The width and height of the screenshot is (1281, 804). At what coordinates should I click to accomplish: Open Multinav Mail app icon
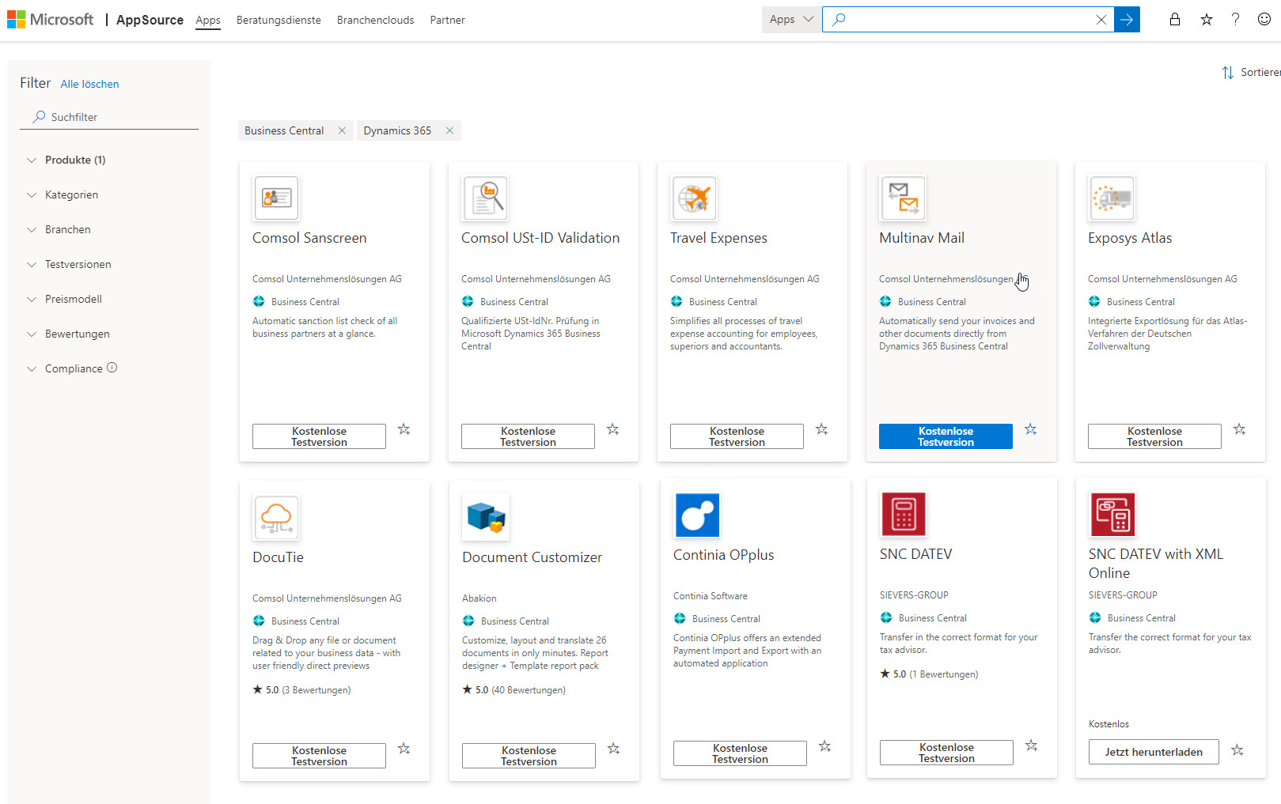[903, 198]
